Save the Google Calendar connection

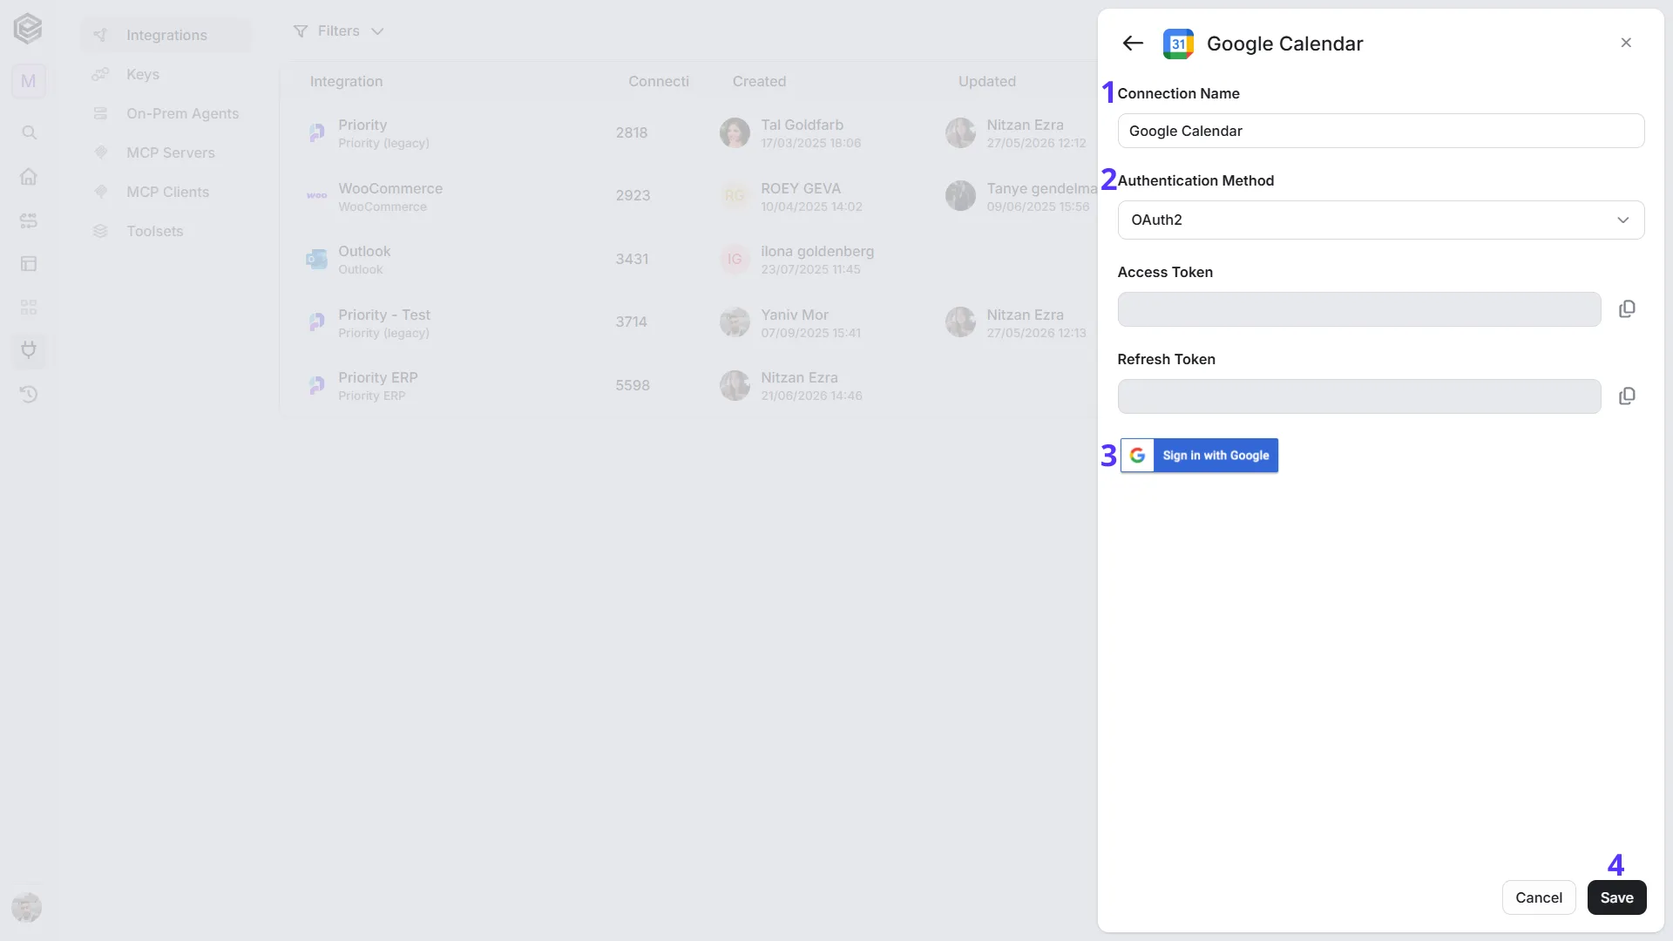1616,897
